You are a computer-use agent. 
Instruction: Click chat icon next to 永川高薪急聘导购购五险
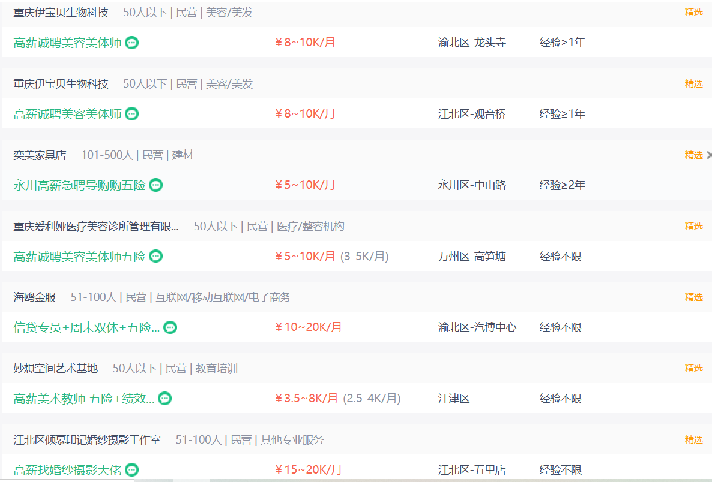pos(155,185)
